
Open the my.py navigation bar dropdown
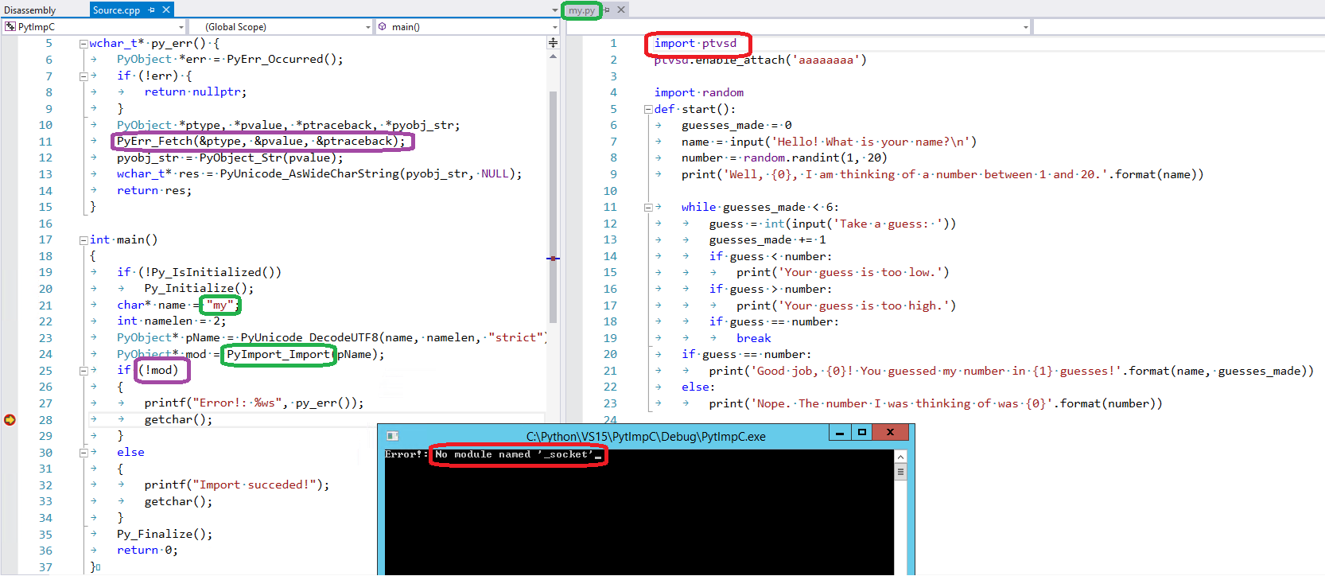[1026, 27]
